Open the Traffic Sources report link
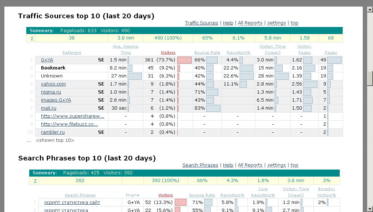This screenshot has width=373, height=212. (x=201, y=23)
